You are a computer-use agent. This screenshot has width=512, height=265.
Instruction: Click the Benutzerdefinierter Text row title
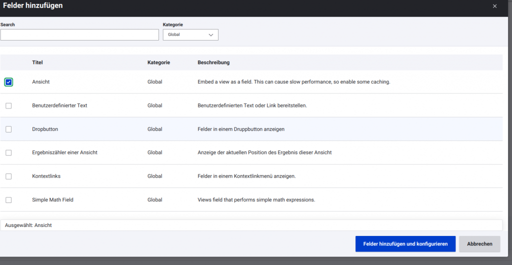click(59, 105)
